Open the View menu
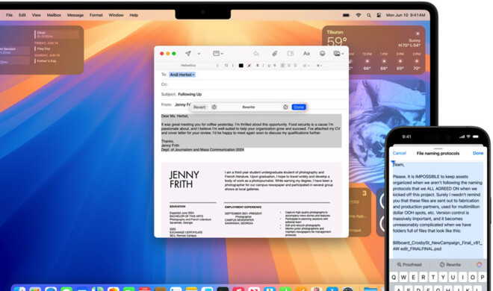493x291 pixels. coord(36,15)
